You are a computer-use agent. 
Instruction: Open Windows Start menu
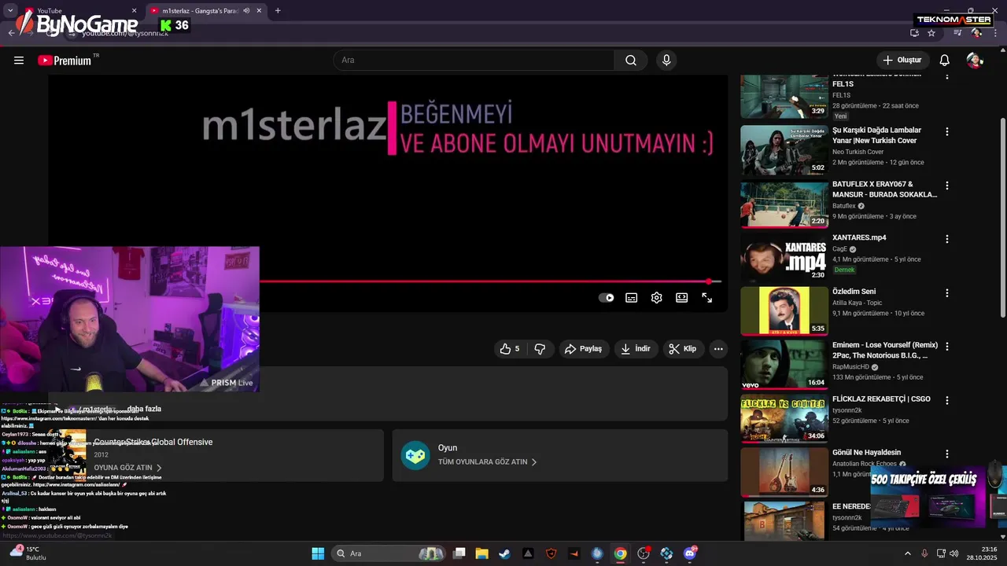click(x=318, y=553)
